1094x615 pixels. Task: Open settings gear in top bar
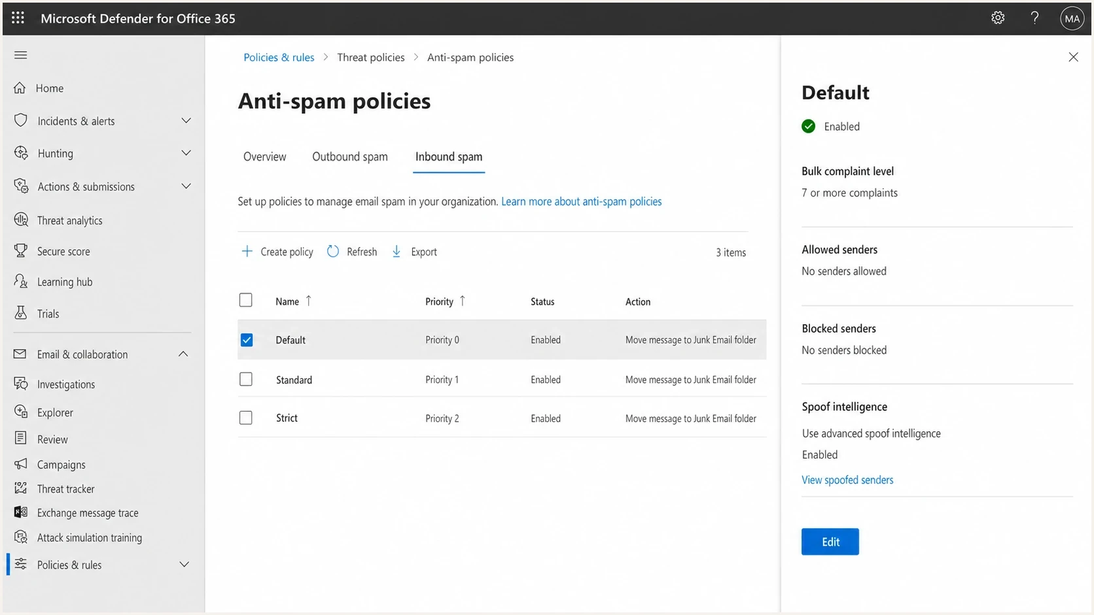998,18
